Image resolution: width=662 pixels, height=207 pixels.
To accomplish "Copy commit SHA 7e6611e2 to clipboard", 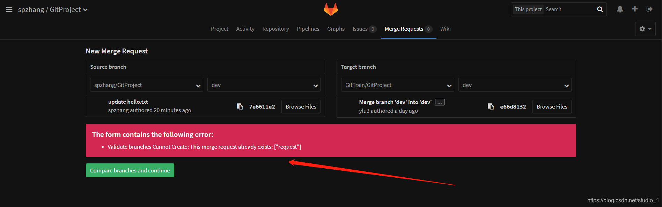I will [240, 106].
